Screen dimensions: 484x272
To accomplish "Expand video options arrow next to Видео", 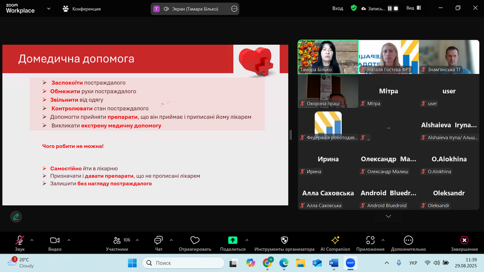I will [x=69, y=240].
